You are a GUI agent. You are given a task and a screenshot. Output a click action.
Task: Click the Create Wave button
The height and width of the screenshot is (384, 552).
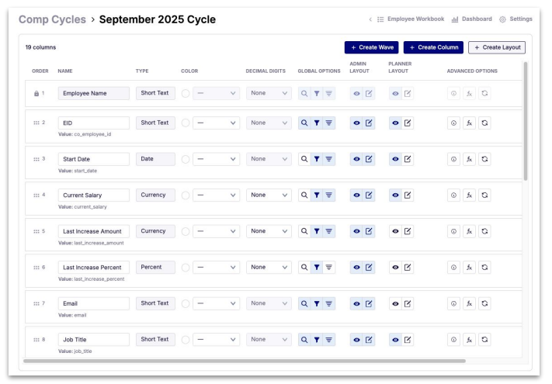pyautogui.click(x=371, y=47)
